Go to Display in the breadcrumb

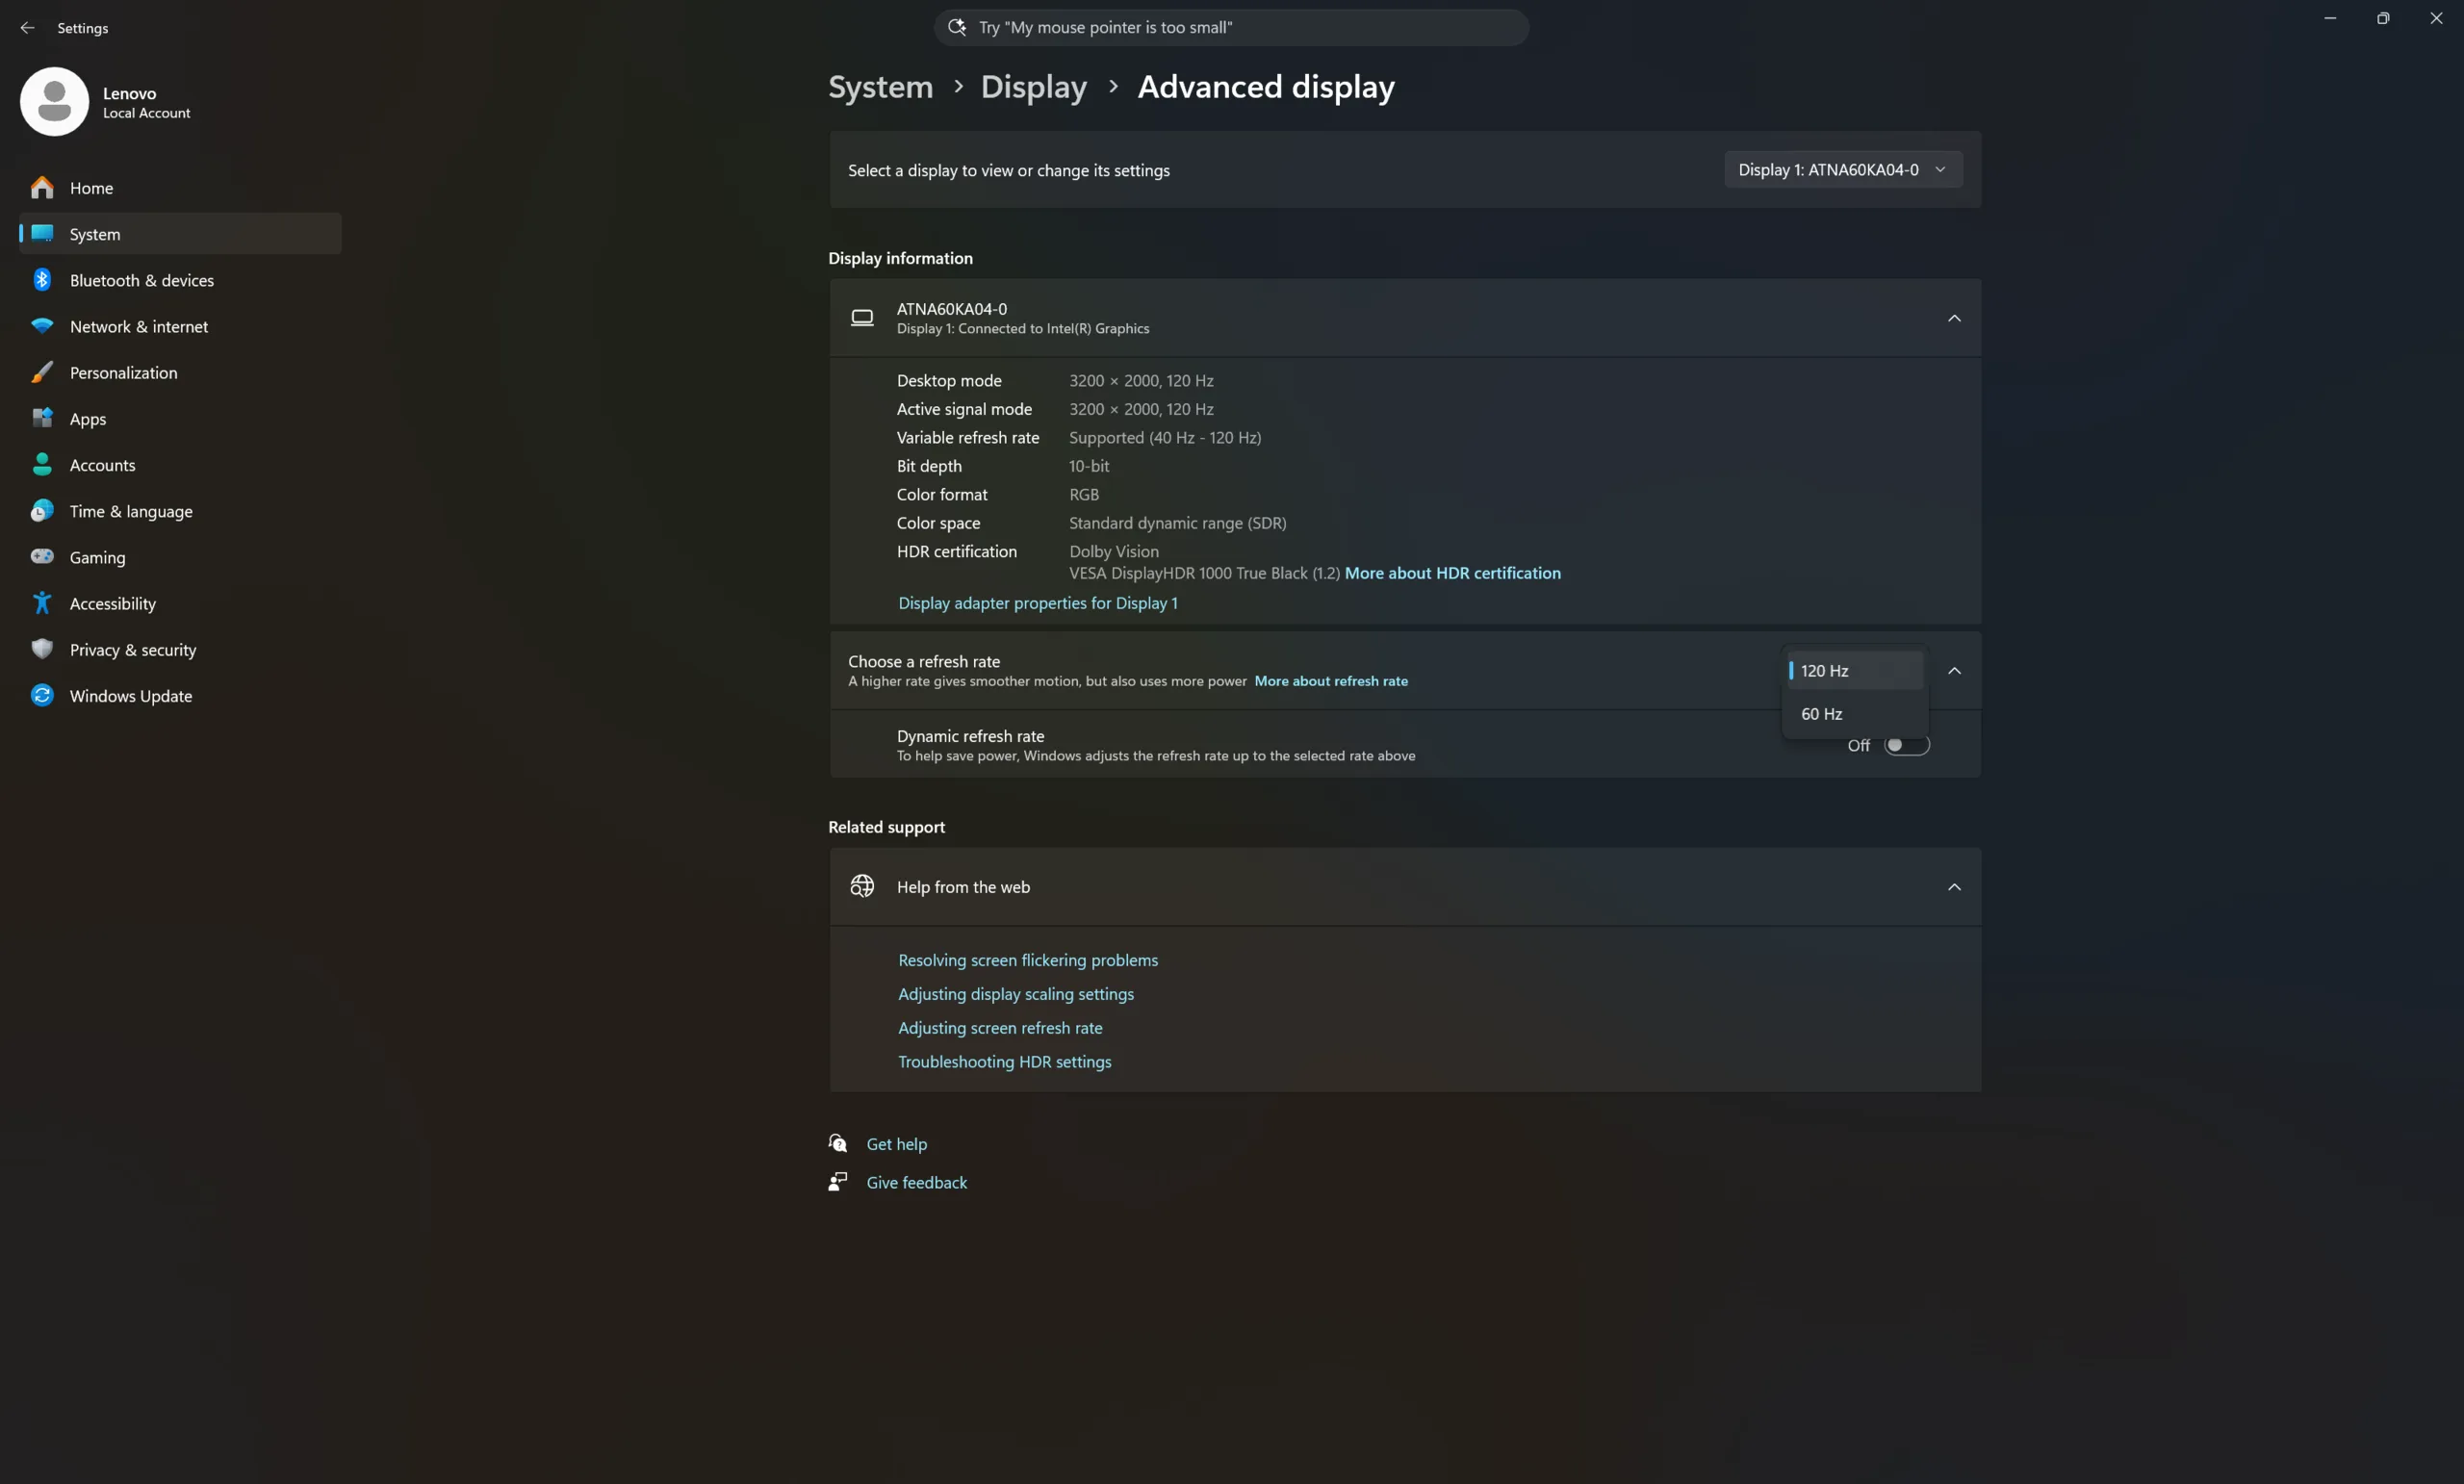coord(1033,87)
